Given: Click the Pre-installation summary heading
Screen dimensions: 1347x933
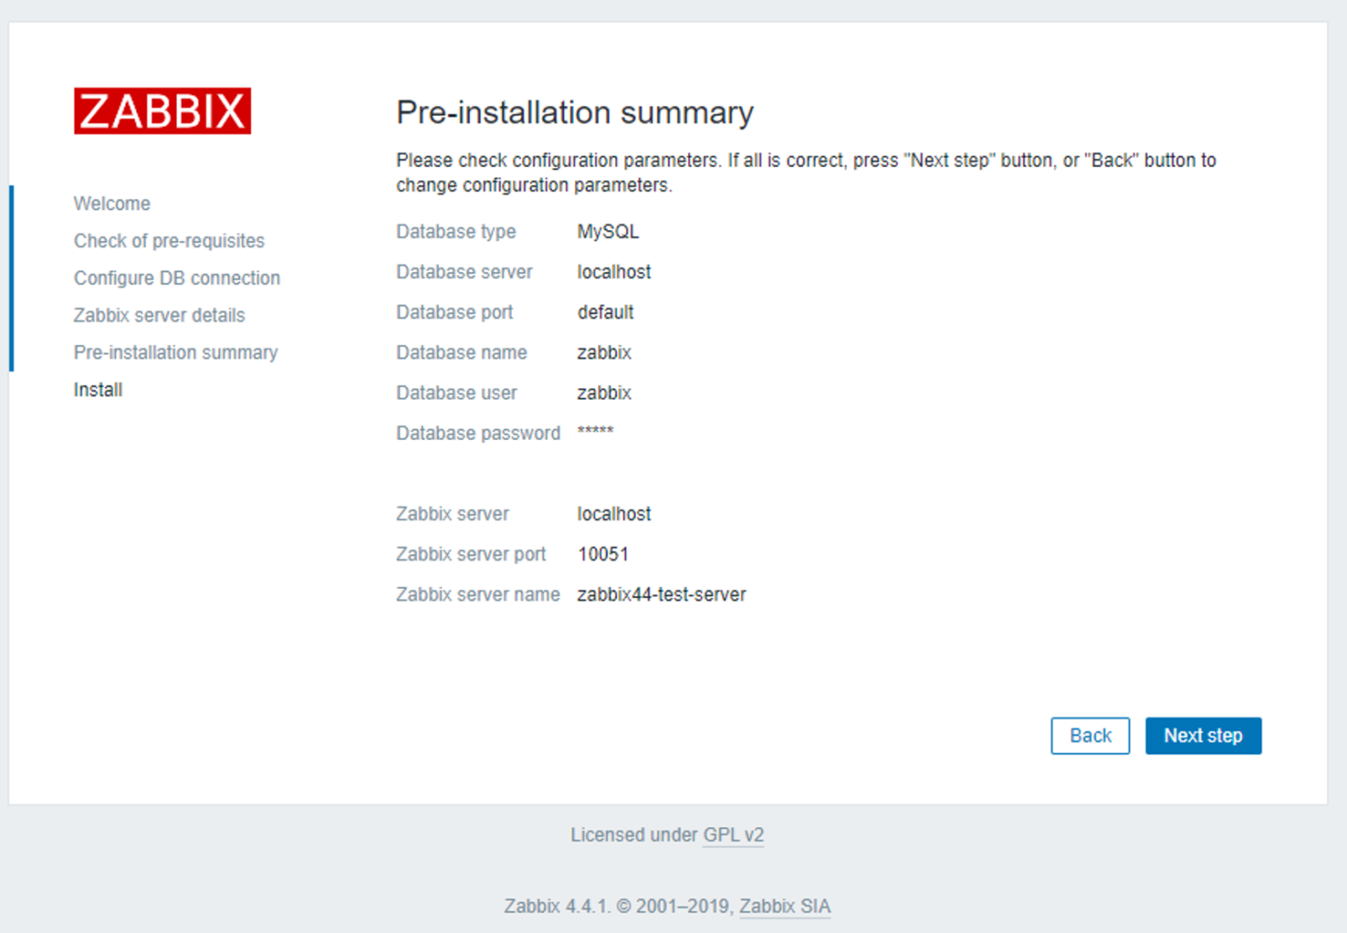Looking at the screenshot, I should 574,112.
